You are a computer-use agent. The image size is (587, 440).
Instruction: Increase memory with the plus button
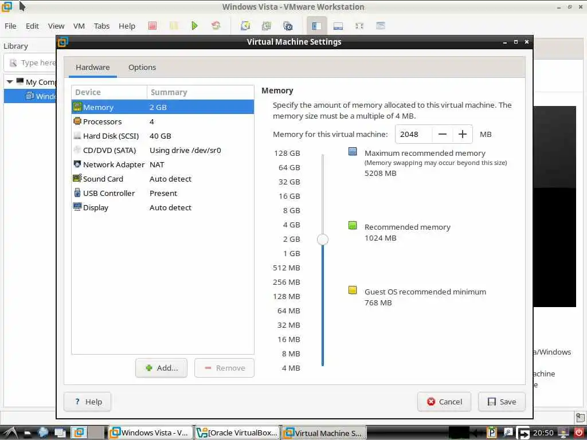[463, 134]
